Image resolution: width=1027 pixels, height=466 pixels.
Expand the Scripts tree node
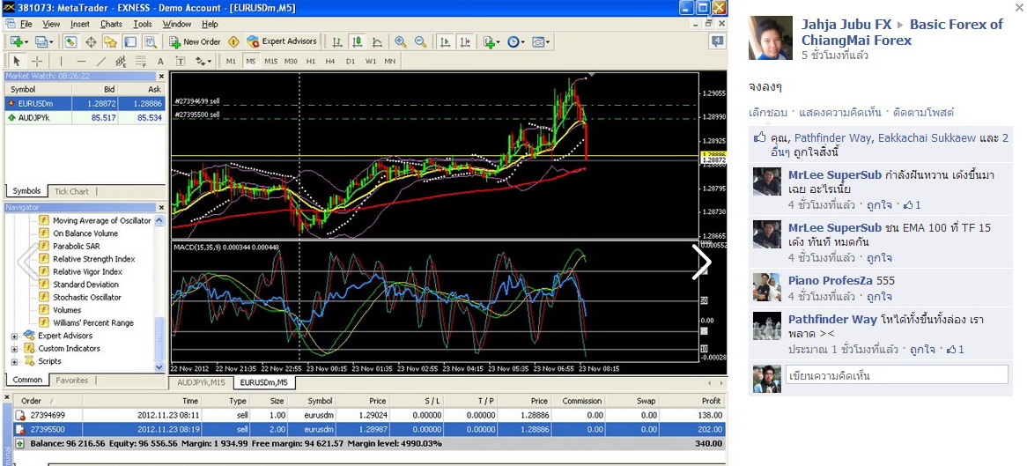click(x=14, y=361)
